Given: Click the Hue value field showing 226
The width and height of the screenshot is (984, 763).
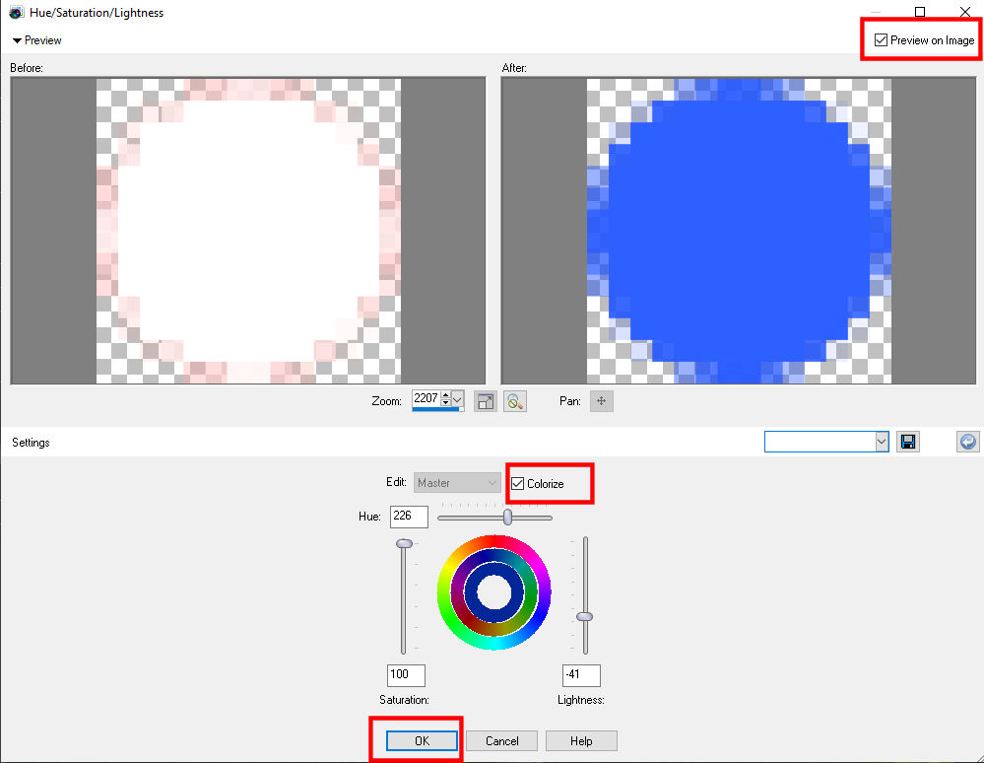Looking at the screenshot, I should tap(409, 517).
